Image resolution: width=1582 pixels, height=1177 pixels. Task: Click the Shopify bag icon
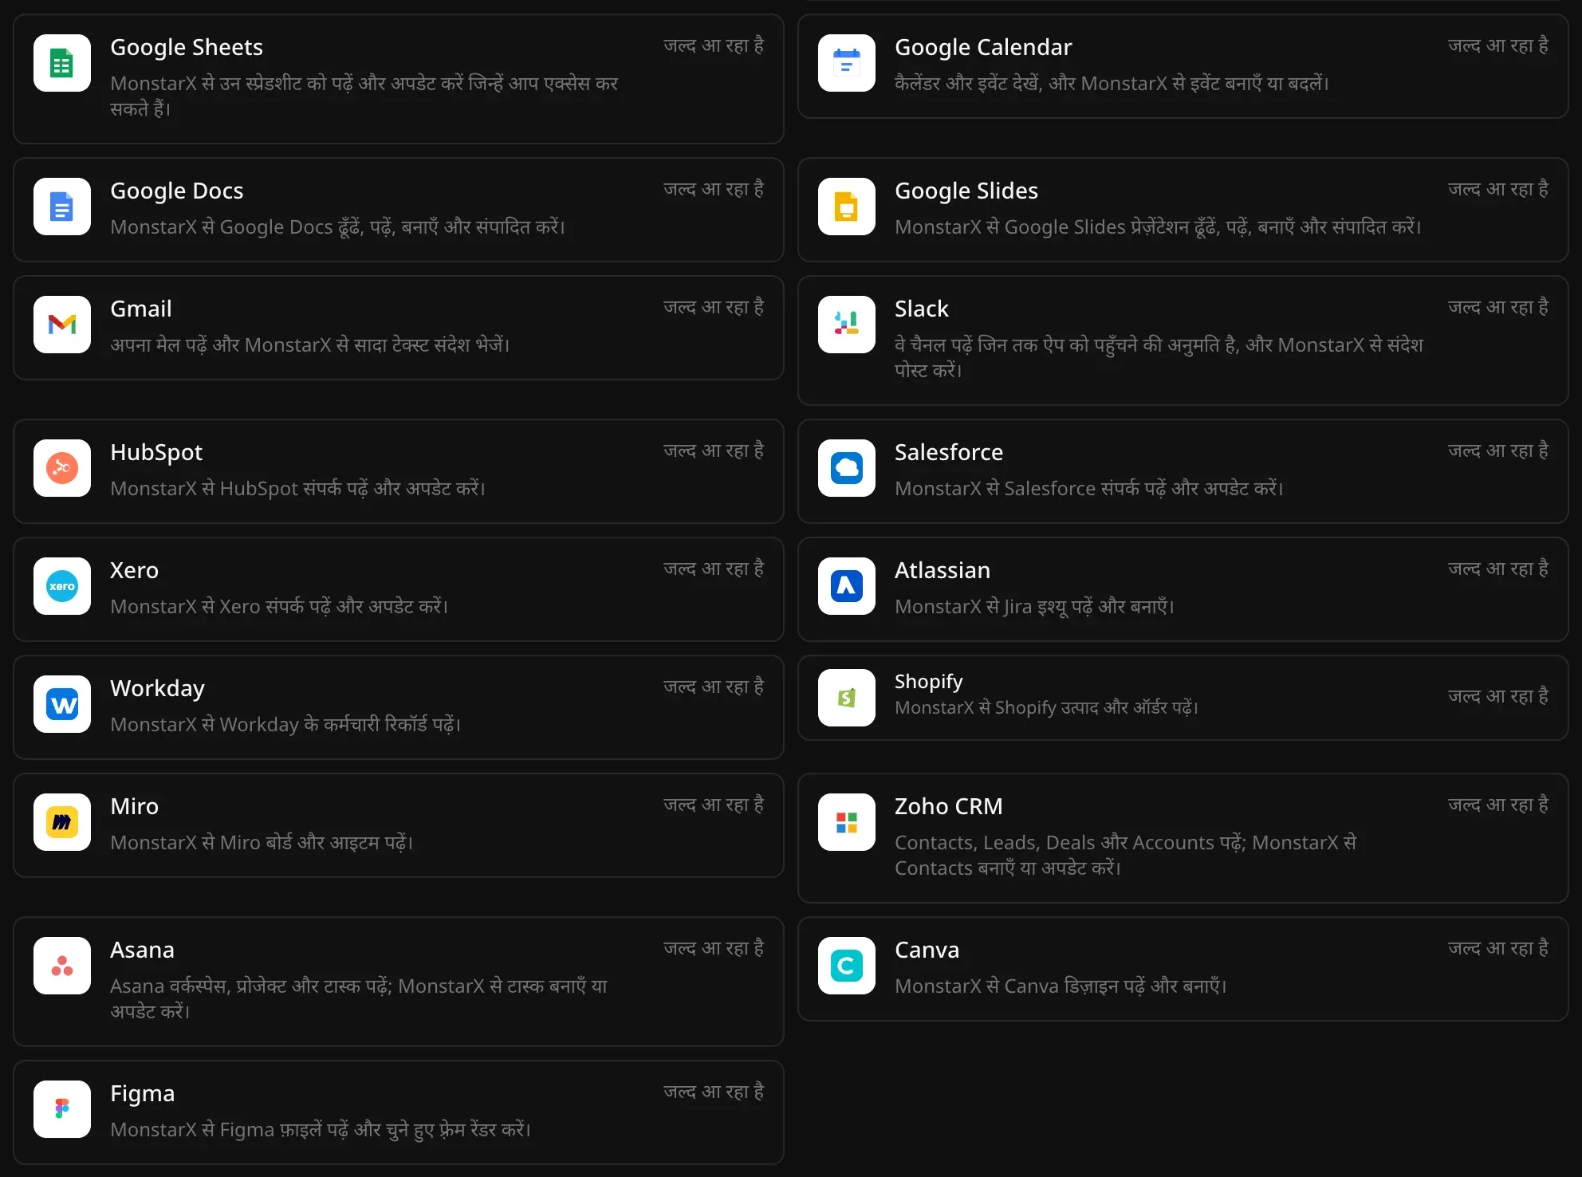(847, 698)
